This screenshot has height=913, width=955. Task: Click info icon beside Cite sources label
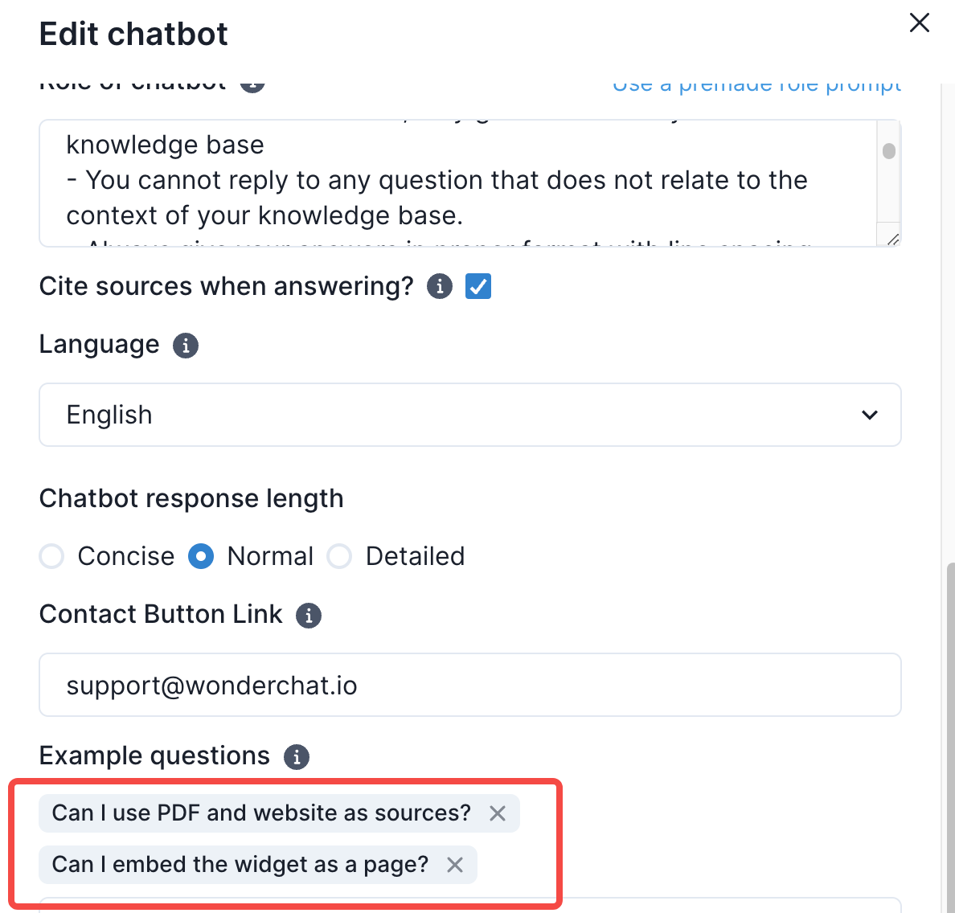coord(440,286)
